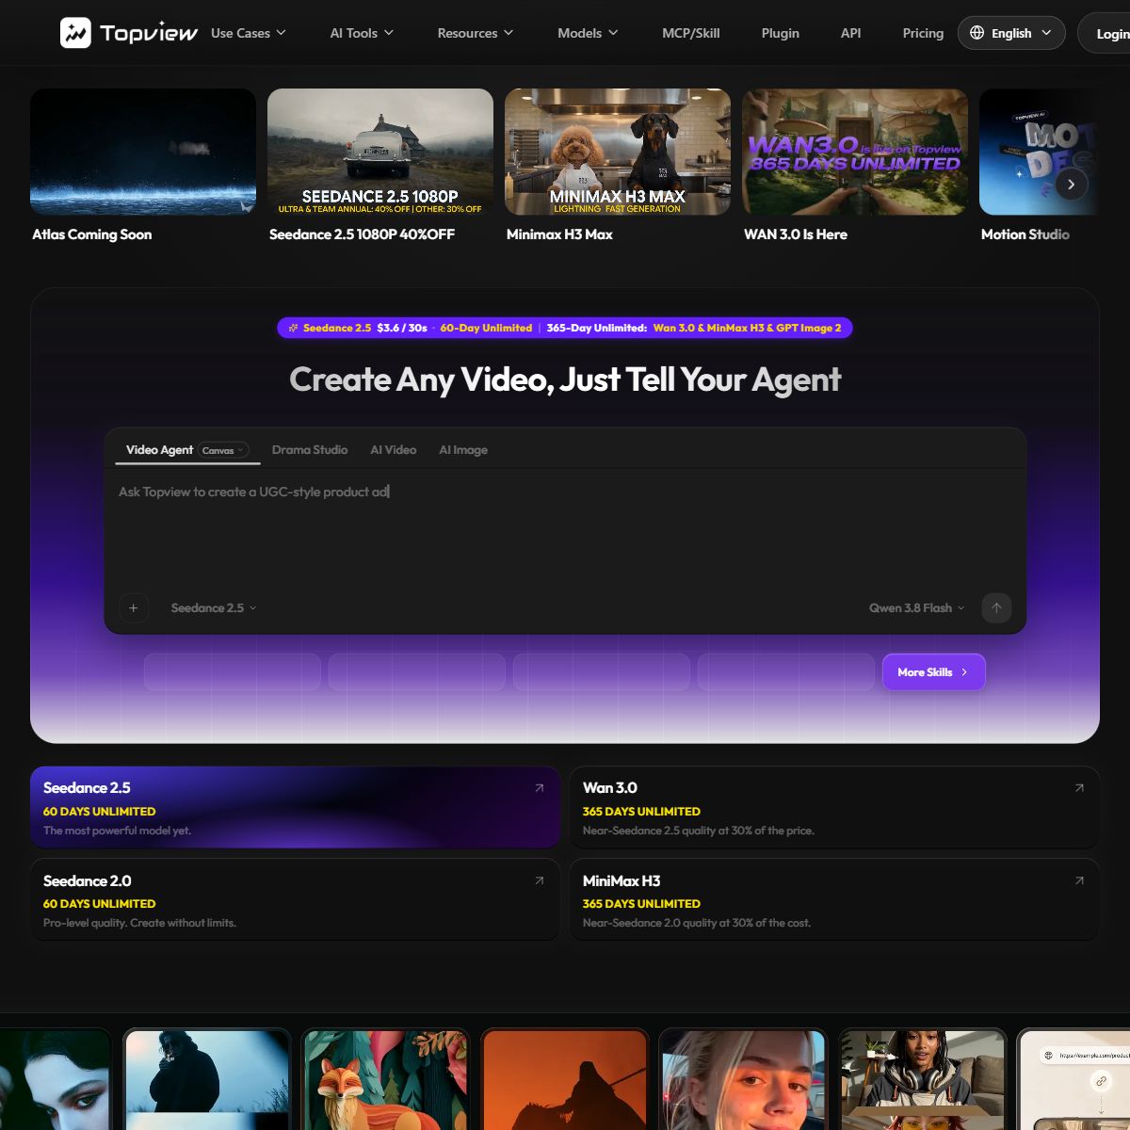Click the globe language icon

click(x=977, y=33)
